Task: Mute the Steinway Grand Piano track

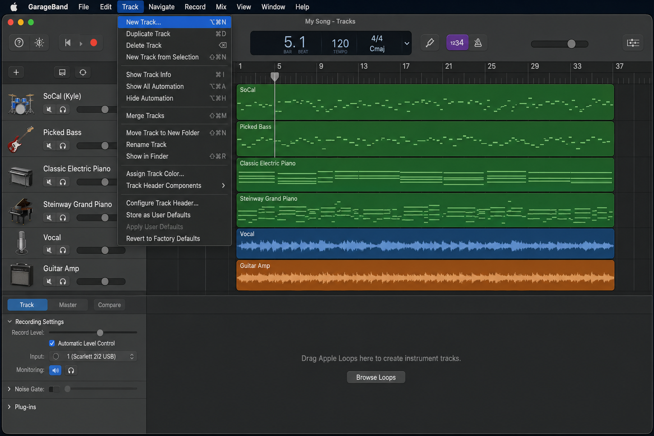Action: pyautogui.click(x=49, y=218)
